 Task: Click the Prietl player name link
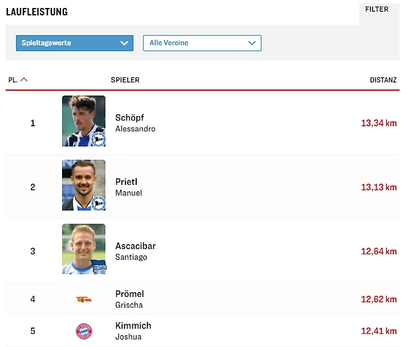[126, 182]
